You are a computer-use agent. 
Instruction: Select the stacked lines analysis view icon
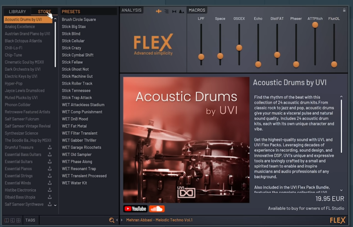[x=167, y=11]
